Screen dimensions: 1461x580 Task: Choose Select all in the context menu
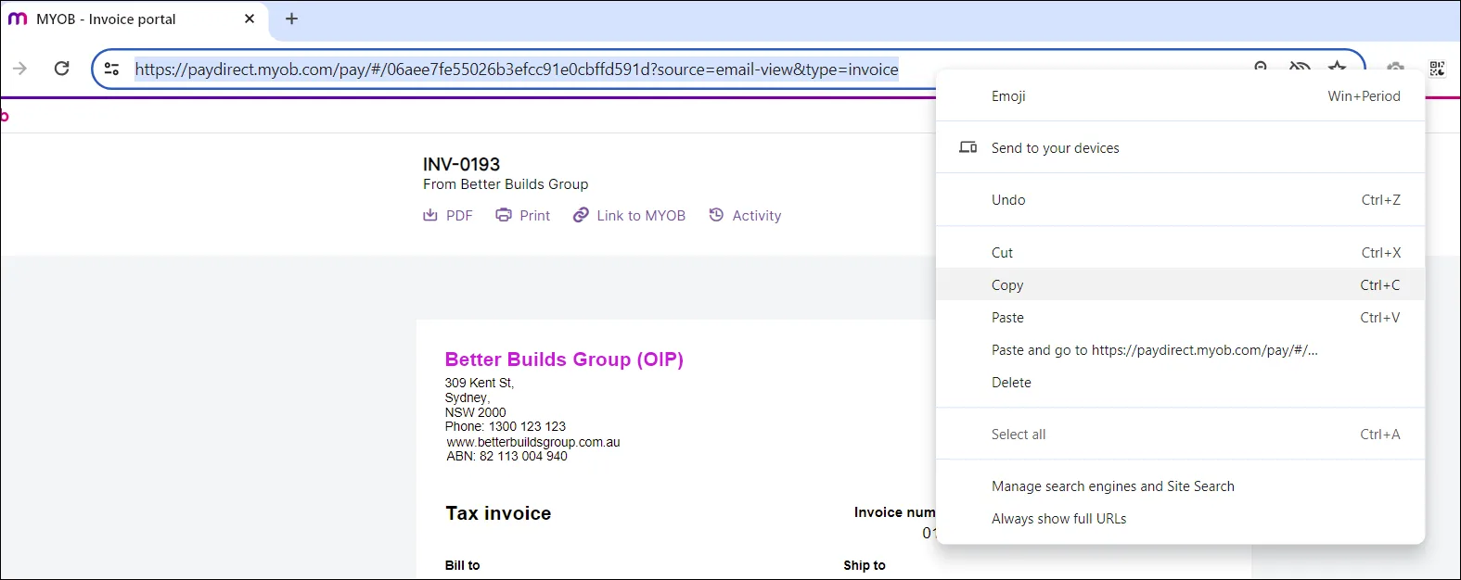tap(1180, 435)
